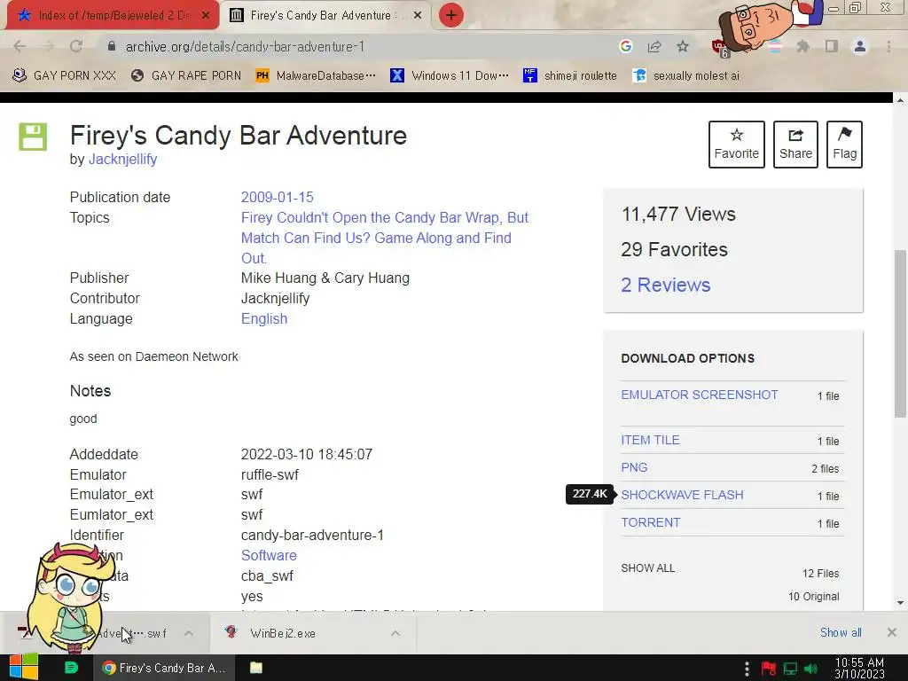Click the network tray icon
This screenshot has width=908, height=681.
click(790, 669)
